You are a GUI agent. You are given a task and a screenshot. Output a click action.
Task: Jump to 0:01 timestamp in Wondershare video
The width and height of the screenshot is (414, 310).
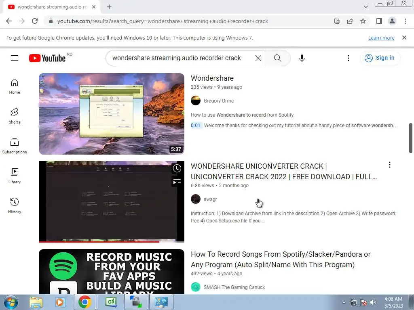pos(196,126)
